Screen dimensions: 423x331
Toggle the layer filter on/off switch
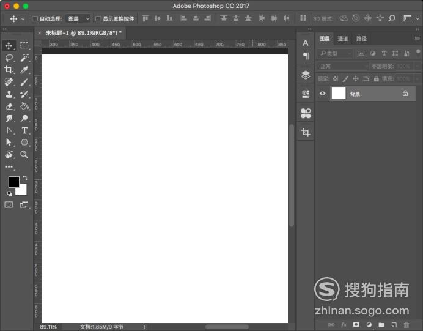click(418, 51)
